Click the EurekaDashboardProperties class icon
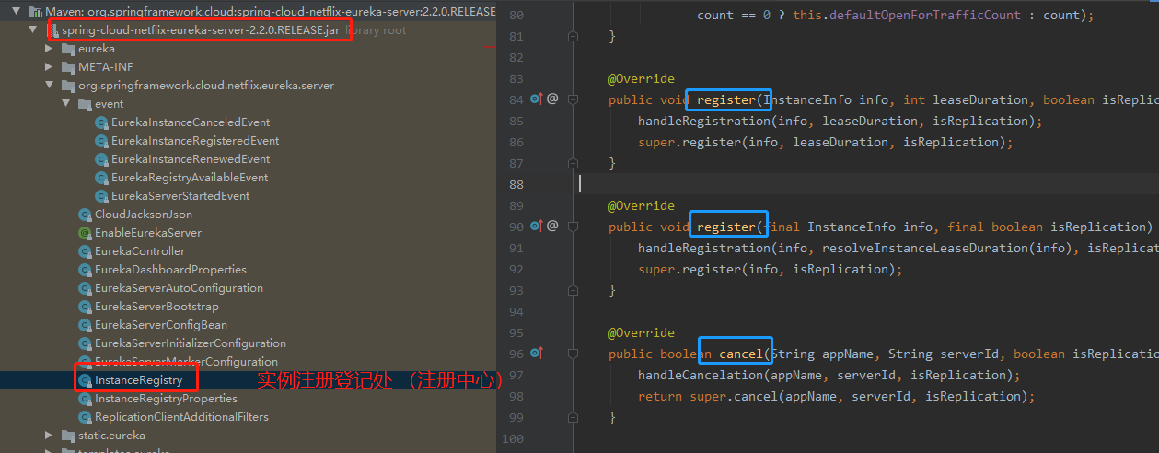This screenshot has width=1159, height=453. [x=86, y=270]
